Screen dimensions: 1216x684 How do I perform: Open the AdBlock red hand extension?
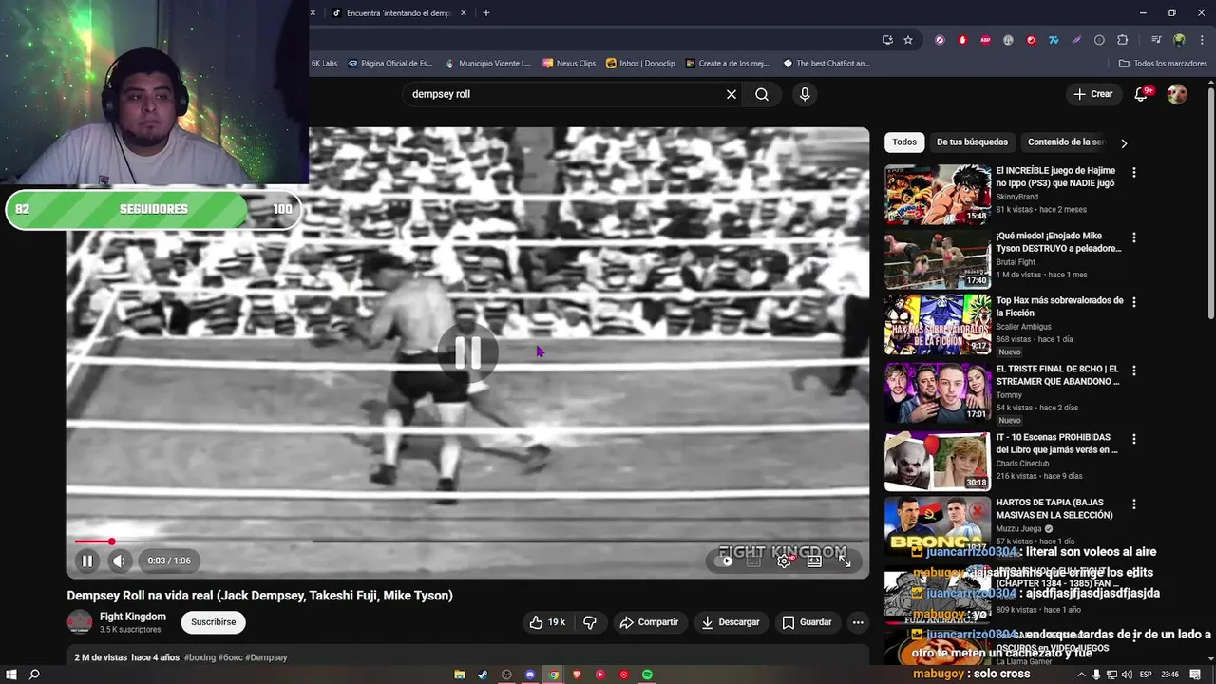click(962, 40)
